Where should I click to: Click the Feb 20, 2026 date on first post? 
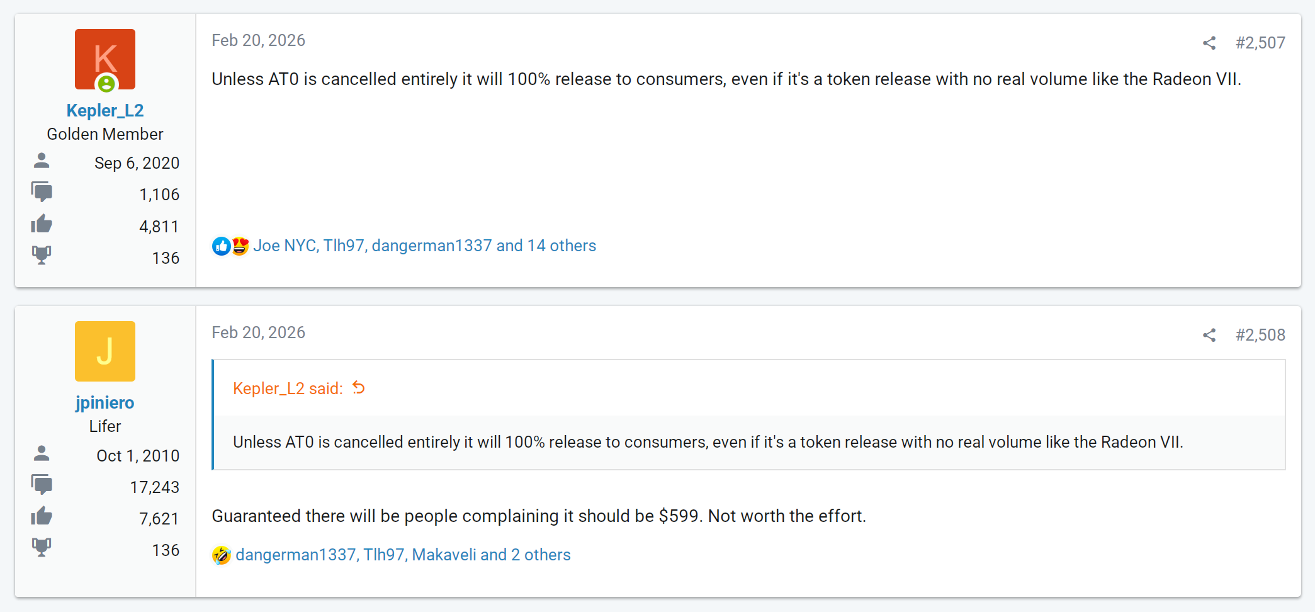258,41
